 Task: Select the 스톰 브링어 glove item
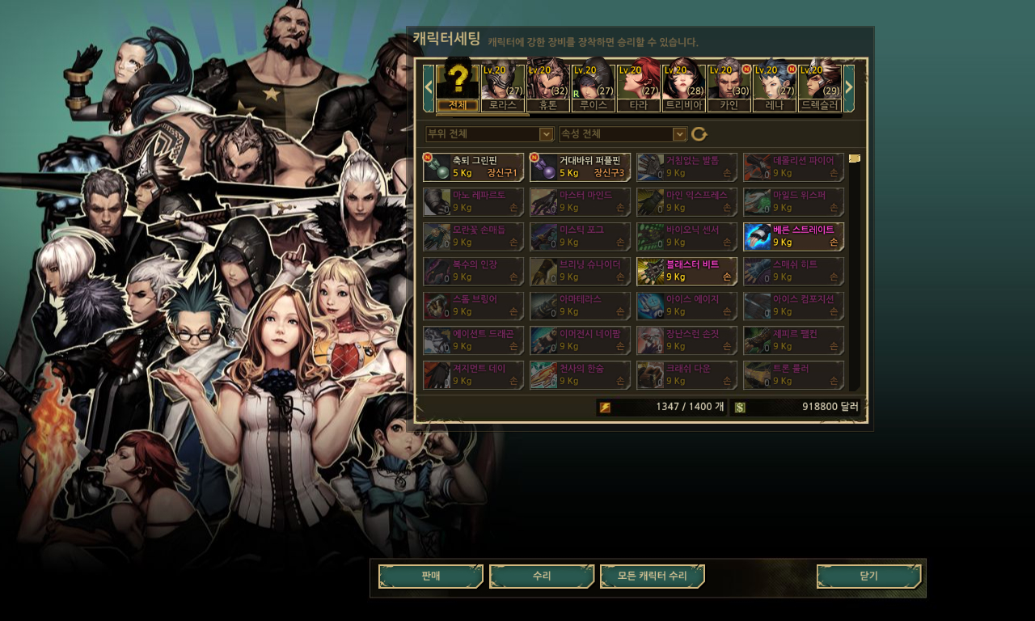474,306
